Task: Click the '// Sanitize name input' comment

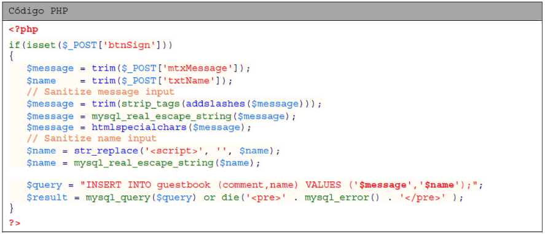Action: [x=92, y=138]
